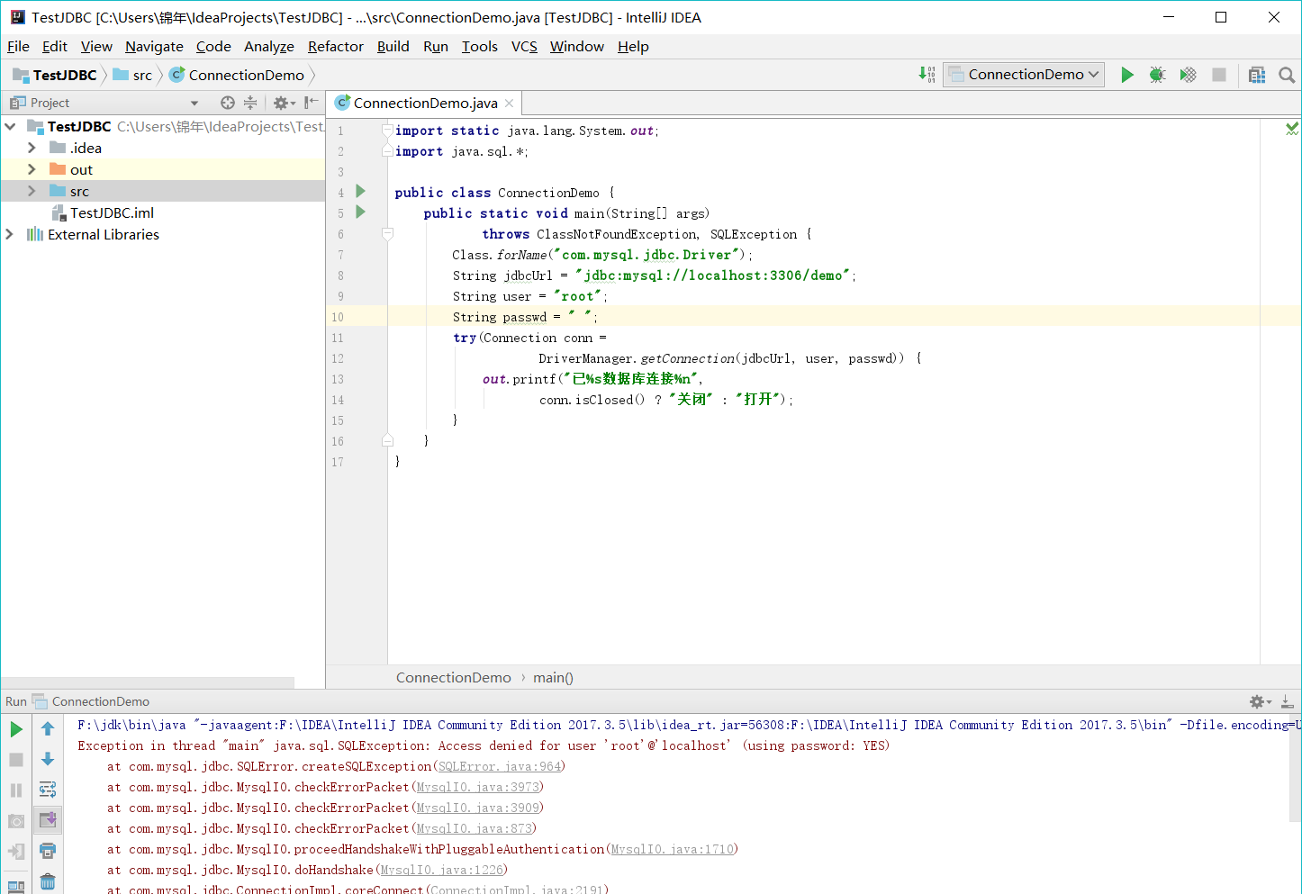Screen dimensions: 1302x894
Task: Click run gutter arrow on line 5
Action: (x=360, y=212)
